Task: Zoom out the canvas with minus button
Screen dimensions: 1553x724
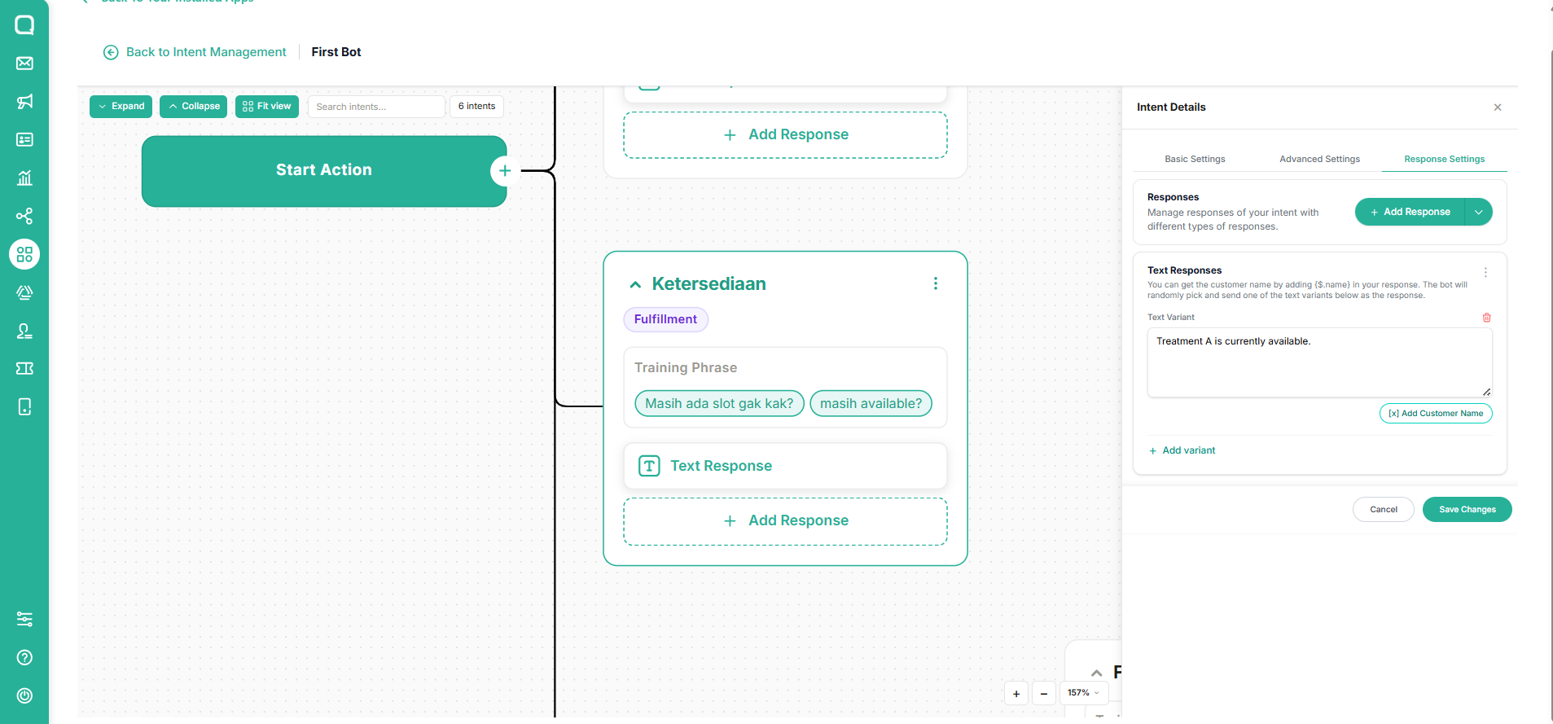Action: coord(1044,694)
